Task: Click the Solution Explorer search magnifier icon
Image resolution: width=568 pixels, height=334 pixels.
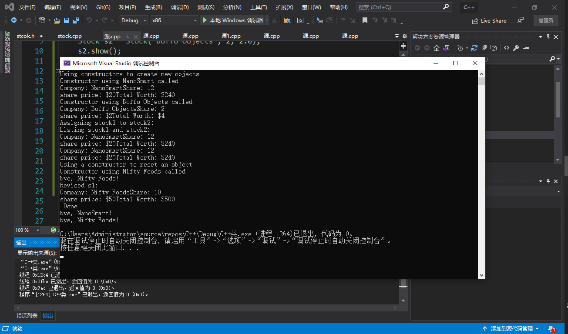Action: [552, 59]
